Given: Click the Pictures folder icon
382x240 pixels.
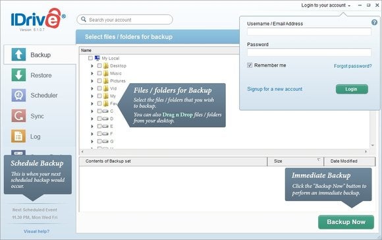Looking at the screenshot, I should tap(106, 80).
